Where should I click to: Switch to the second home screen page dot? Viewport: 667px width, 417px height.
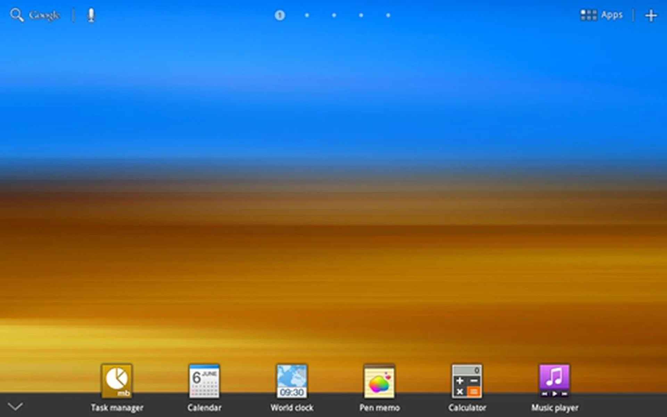[x=307, y=15]
